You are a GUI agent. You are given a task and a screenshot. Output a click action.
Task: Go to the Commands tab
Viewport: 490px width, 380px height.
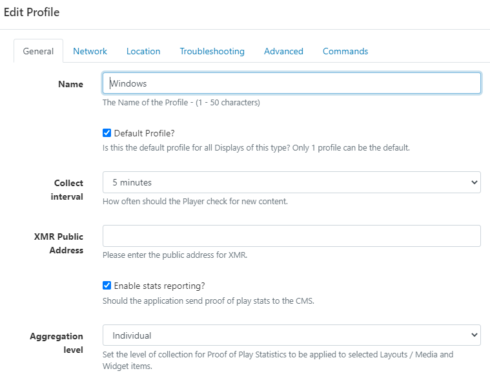point(345,51)
